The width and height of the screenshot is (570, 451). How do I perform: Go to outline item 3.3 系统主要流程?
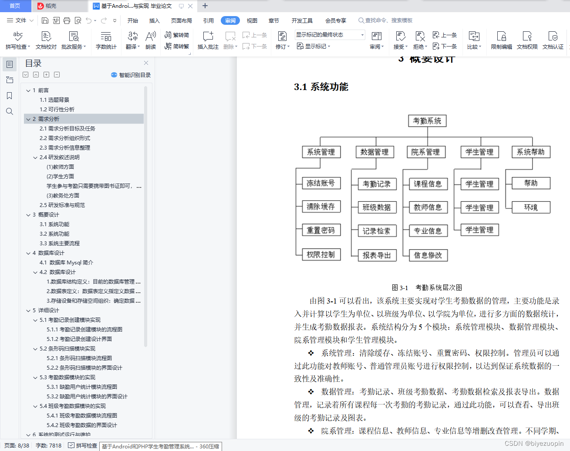pyautogui.click(x=60, y=244)
